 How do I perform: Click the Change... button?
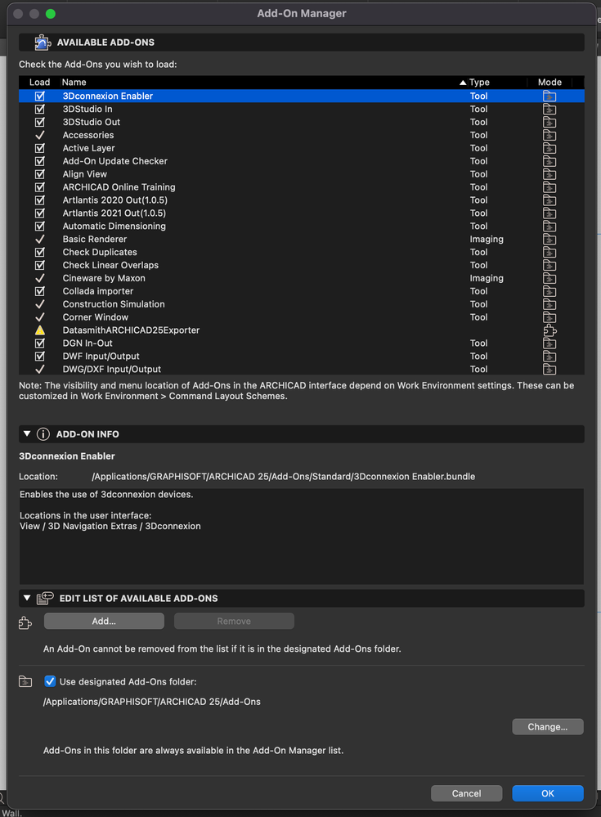tap(547, 727)
